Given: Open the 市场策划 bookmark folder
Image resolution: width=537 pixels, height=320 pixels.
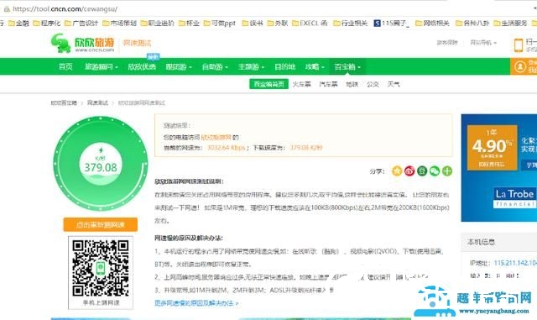Looking at the screenshot, I should (119, 24).
